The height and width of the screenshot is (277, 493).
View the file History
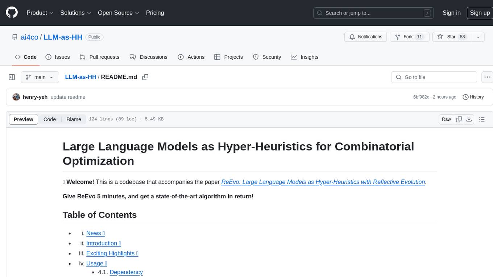coord(473,97)
